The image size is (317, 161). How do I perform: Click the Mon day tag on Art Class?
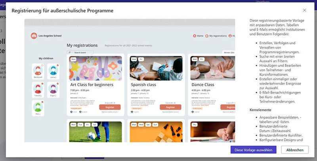(x=73, y=59)
